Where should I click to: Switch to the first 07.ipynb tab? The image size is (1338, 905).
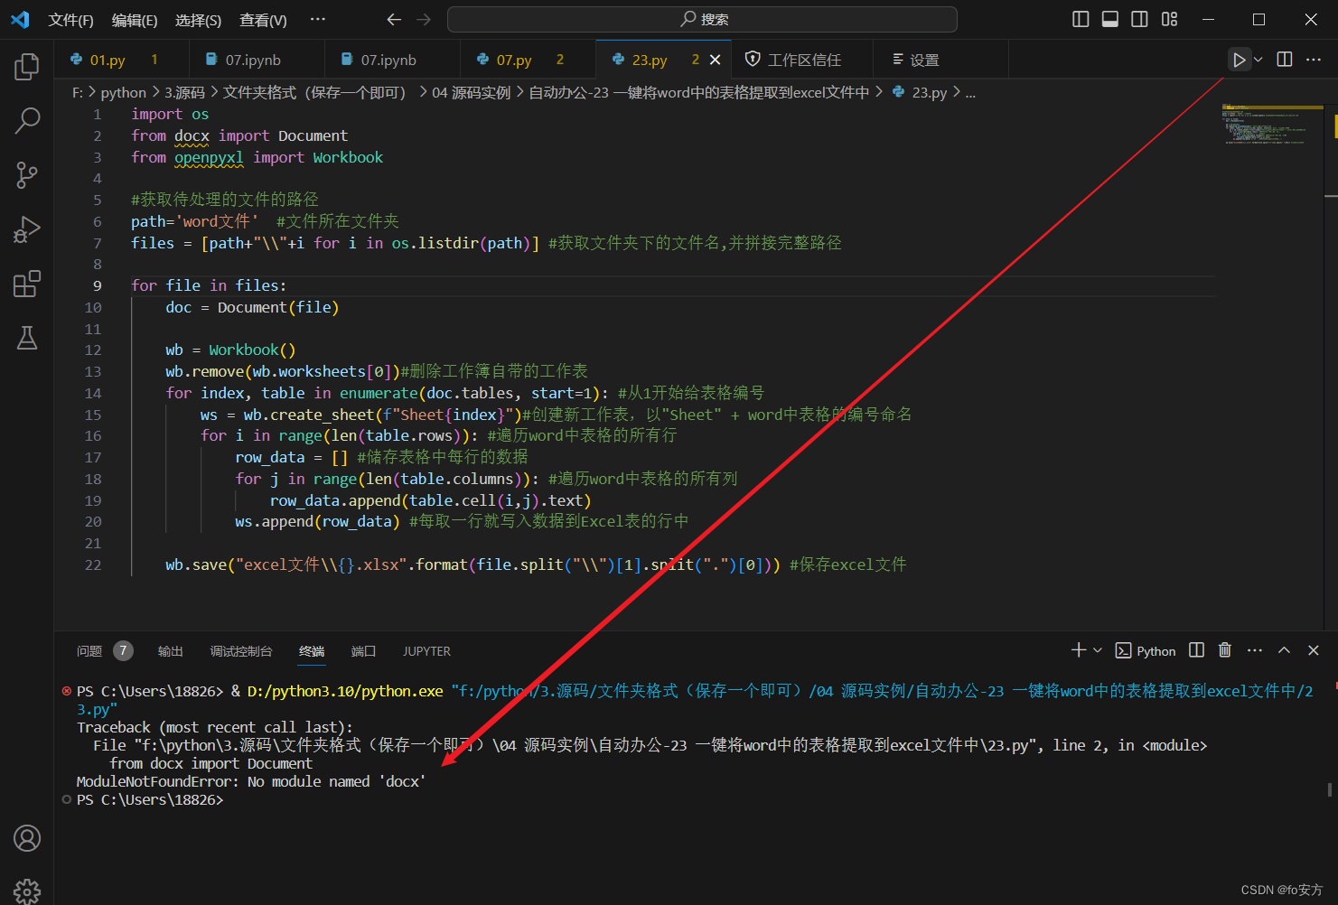tap(257, 60)
